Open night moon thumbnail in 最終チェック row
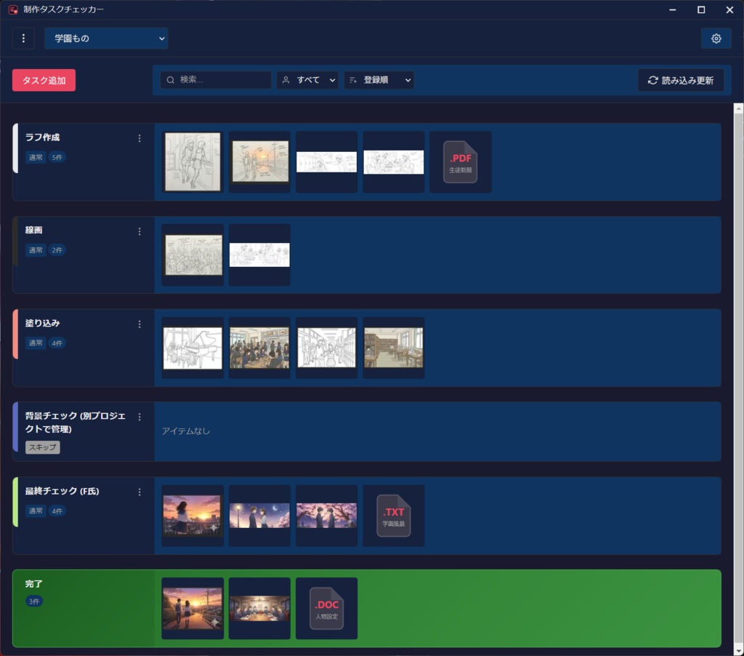Viewport: 744px width, 656px height. [259, 516]
